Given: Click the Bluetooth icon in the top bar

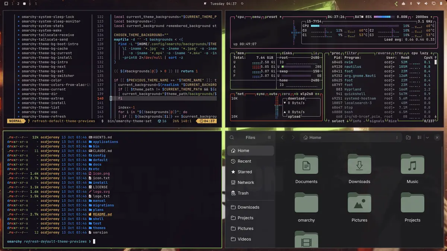Looking at the screenshot, I should 411,4.
